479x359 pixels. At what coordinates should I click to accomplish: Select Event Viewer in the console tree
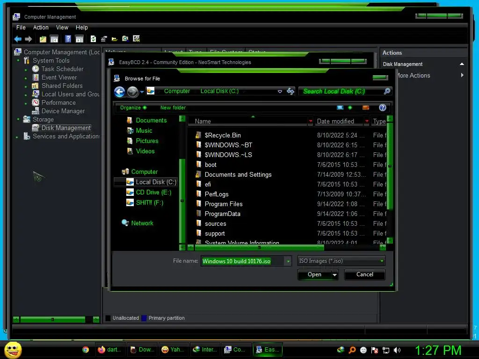point(59,78)
